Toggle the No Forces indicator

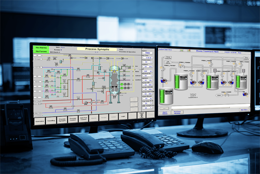click(x=41, y=52)
